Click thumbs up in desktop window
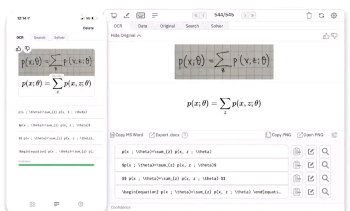Viewport: 350px width, 211px height. [x=326, y=36]
